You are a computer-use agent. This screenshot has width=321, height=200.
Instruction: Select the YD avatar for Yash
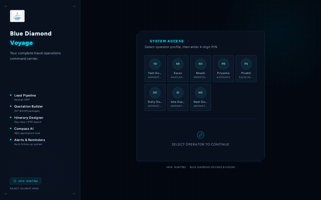(155, 64)
